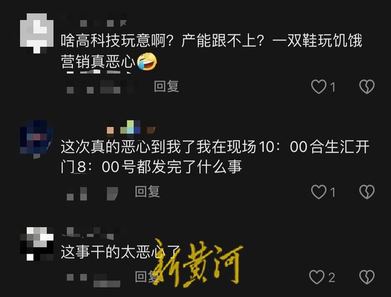The image size is (391, 297).
Task: Tap broken heart on the 合生汇 comment
Action: pyautogui.click(x=367, y=191)
